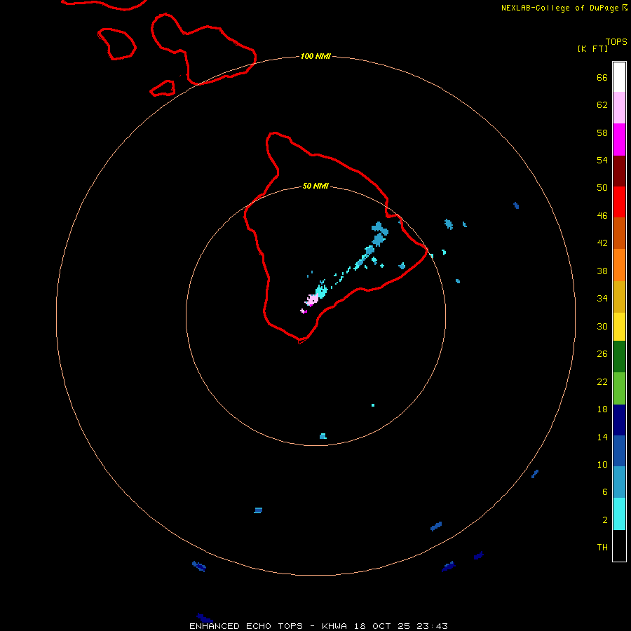Click the light blue echo on 50 NMI ring bottom
631x631 pixels.
pos(323,436)
